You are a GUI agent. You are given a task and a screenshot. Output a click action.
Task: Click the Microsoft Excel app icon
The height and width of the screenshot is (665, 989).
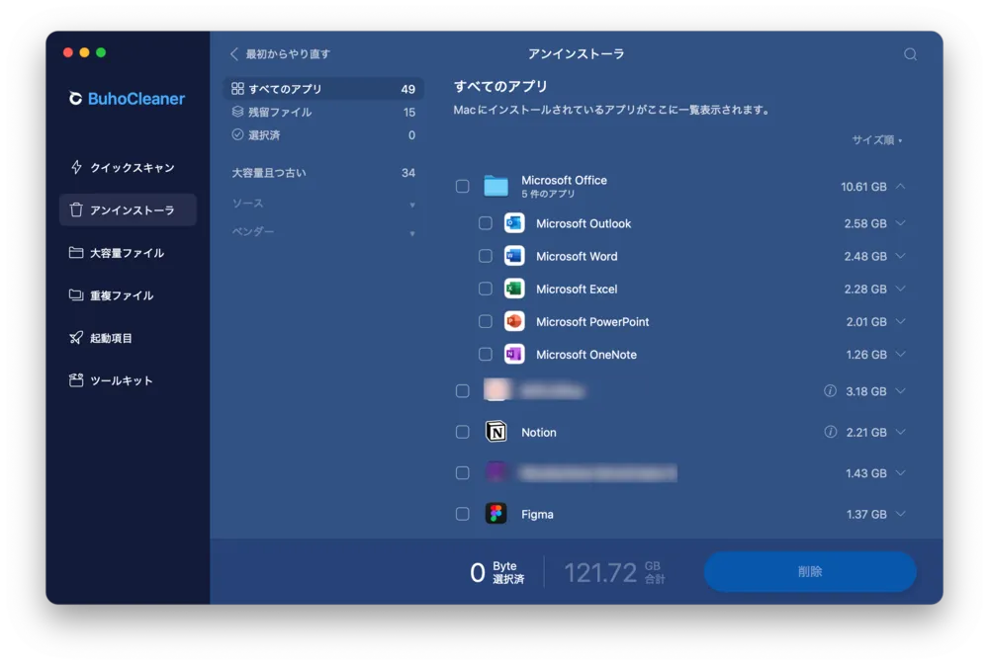(514, 289)
